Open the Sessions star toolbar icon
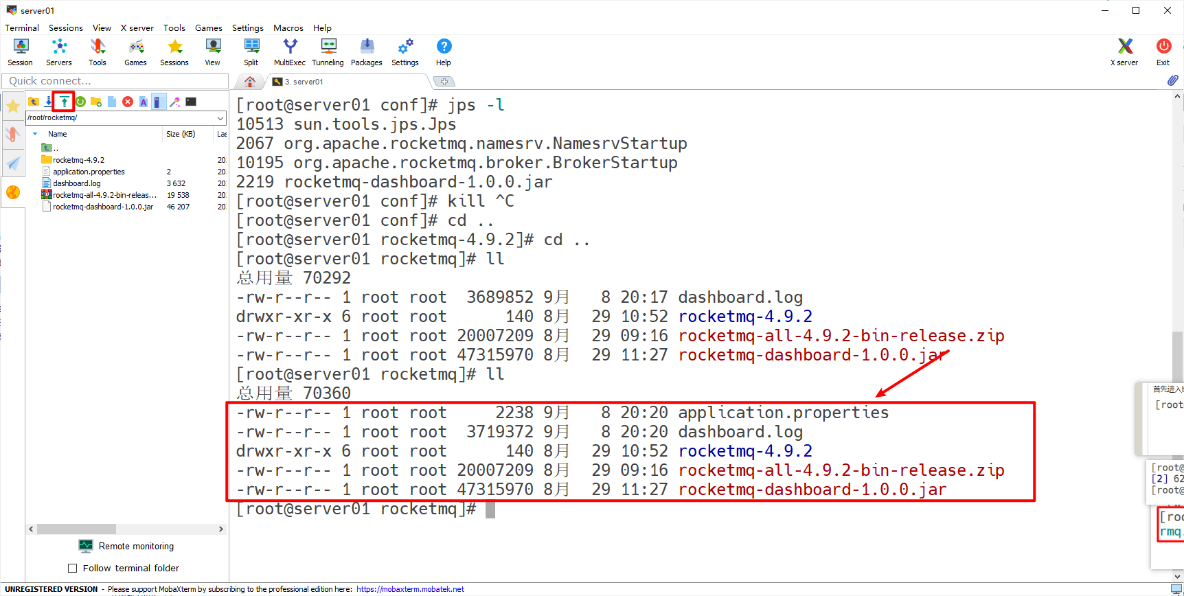Screen dimensions: 1184x596 coord(174,52)
